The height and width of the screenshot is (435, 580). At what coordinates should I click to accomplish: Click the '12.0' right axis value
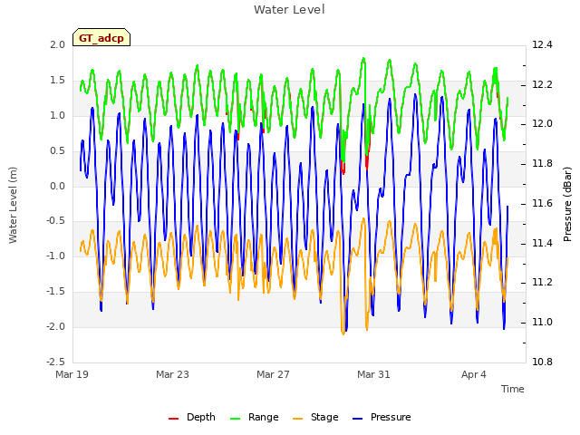point(542,124)
